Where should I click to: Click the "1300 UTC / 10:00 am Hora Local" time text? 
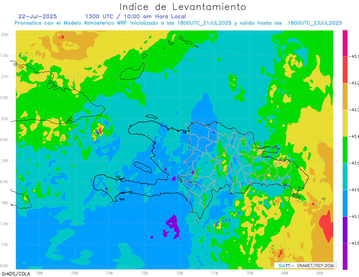click(x=136, y=16)
